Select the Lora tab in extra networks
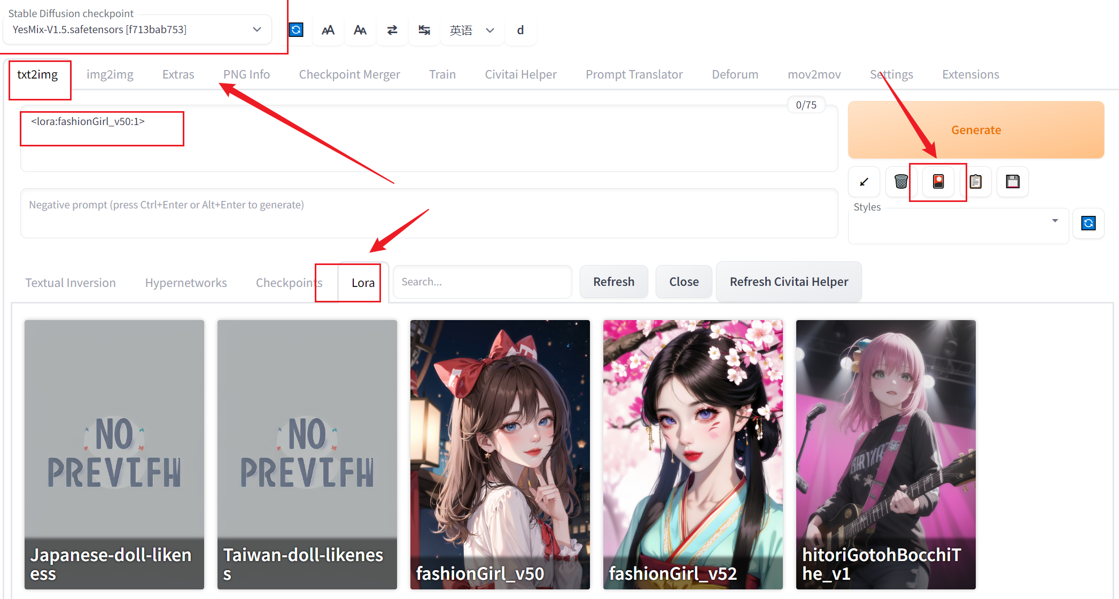Image resolution: width=1119 pixels, height=599 pixels. tap(362, 282)
